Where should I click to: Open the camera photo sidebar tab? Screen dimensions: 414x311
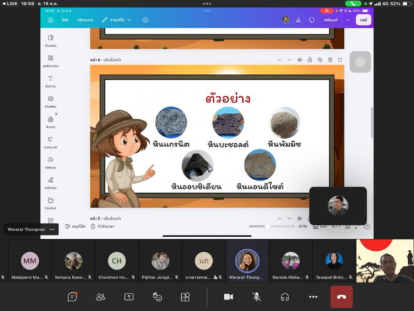(50, 102)
